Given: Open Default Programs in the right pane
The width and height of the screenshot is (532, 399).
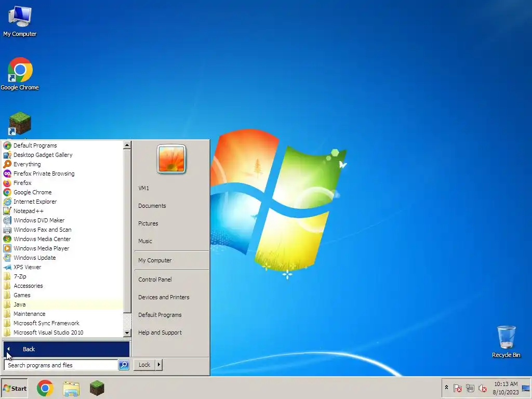Looking at the screenshot, I should tap(171, 315).
